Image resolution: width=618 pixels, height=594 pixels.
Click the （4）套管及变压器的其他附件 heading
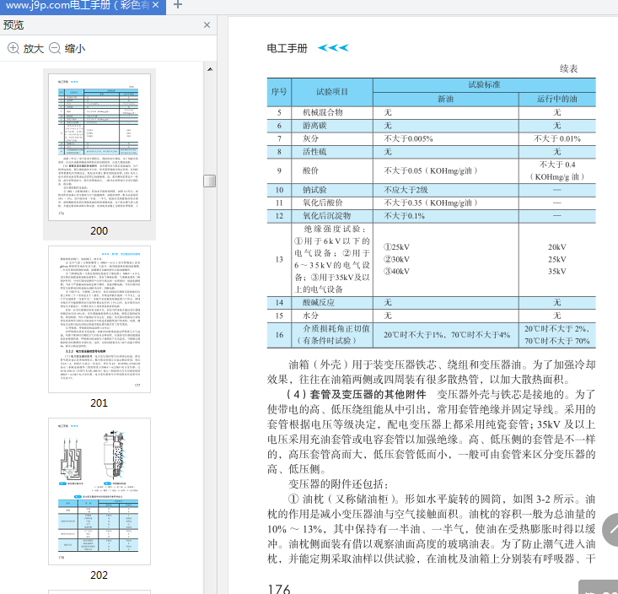click(356, 394)
